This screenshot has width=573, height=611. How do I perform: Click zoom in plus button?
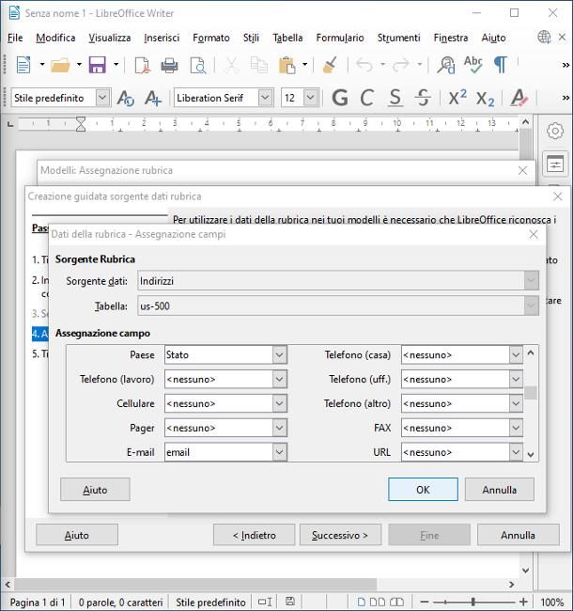[x=523, y=602]
